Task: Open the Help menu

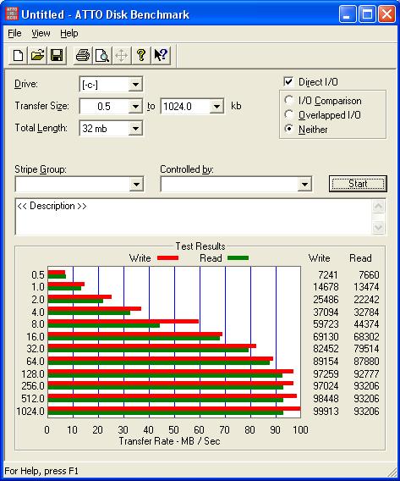Action: [x=68, y=33]
